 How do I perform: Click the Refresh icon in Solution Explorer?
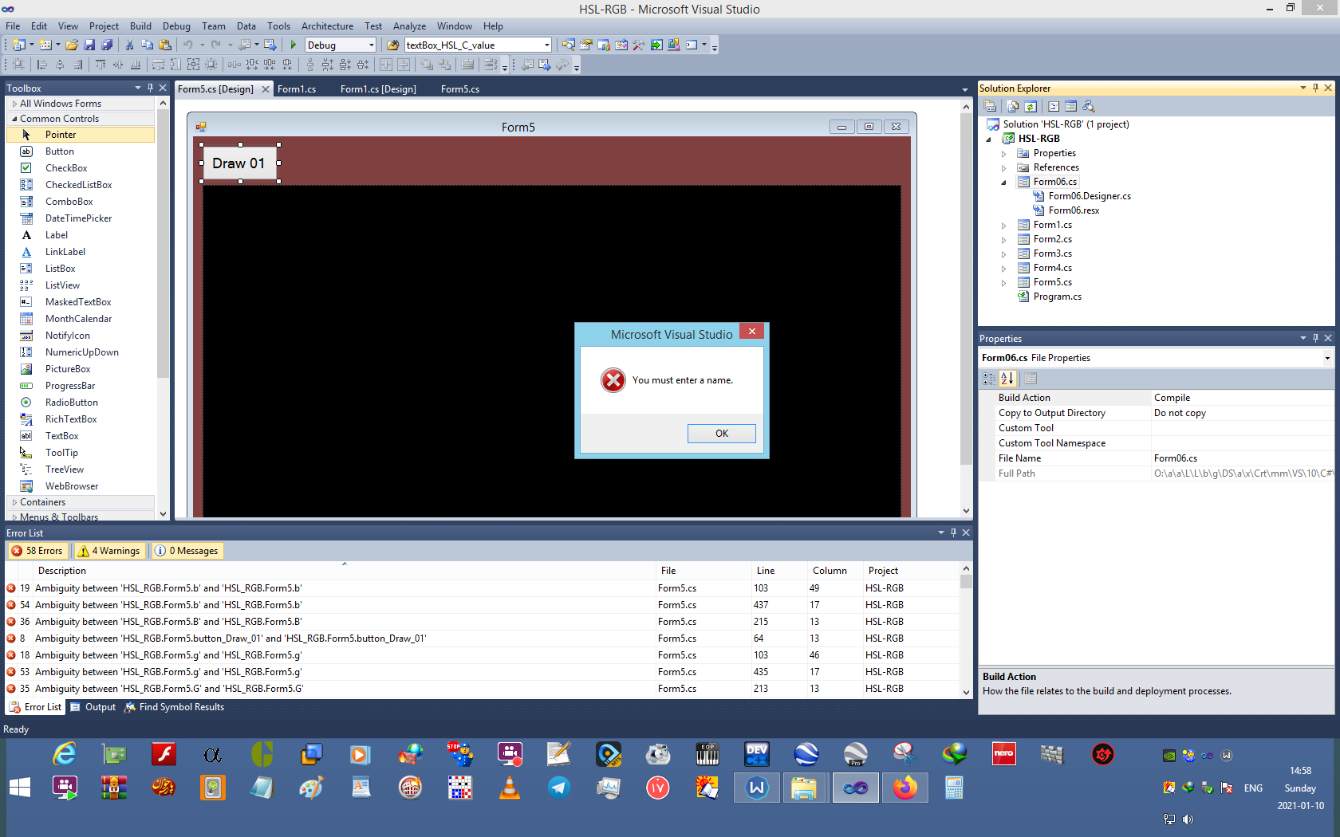click(1031, 106)
